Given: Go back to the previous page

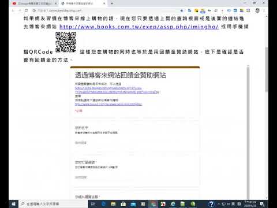Looking at the screenshot, I should [13, 10].
